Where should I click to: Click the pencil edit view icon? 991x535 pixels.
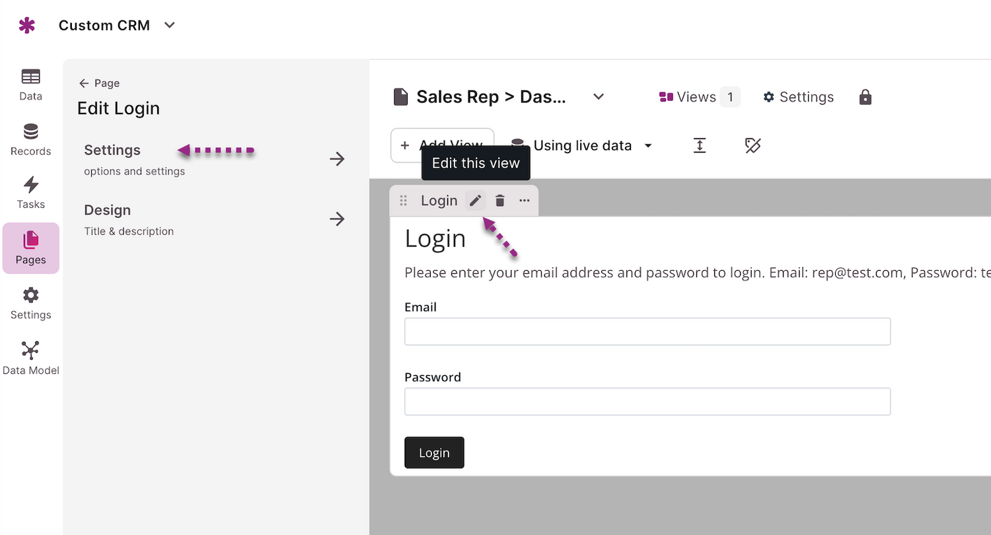click(475, 201)
